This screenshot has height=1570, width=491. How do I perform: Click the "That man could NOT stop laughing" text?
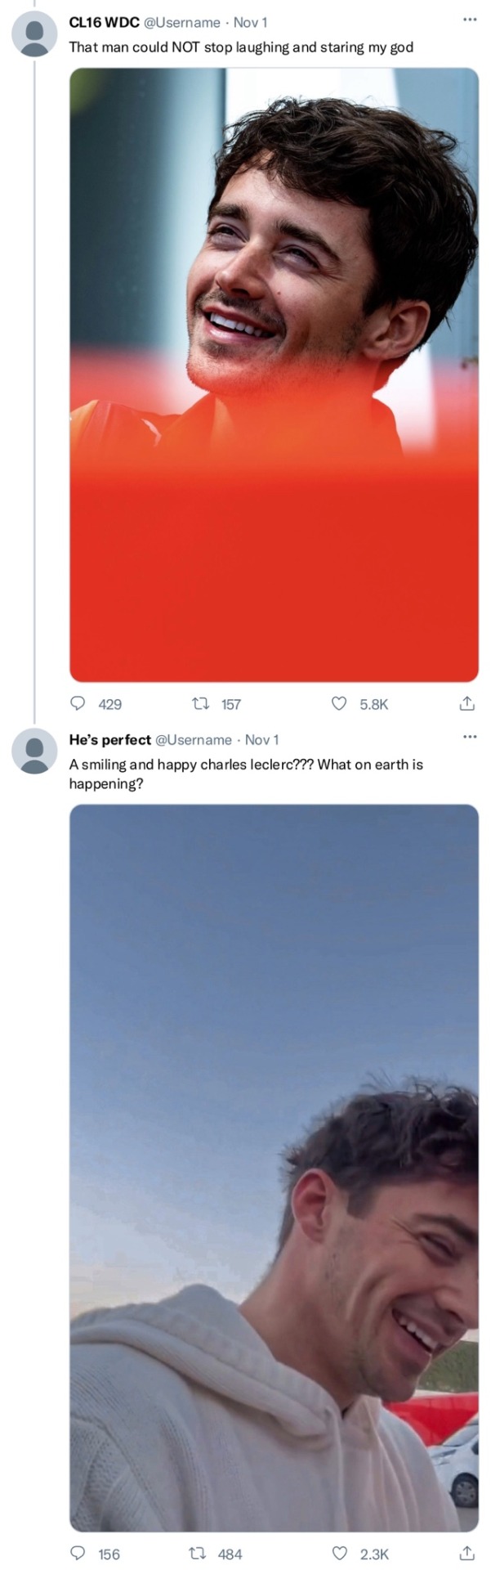click(241, 47)
